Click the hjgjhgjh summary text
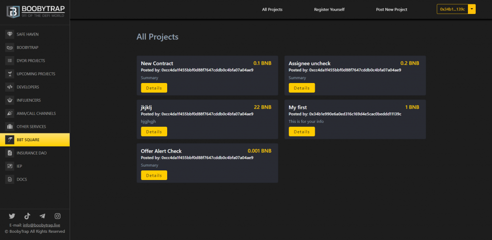The width and height of the screenshot is (492, 240). tap(148, 121)
